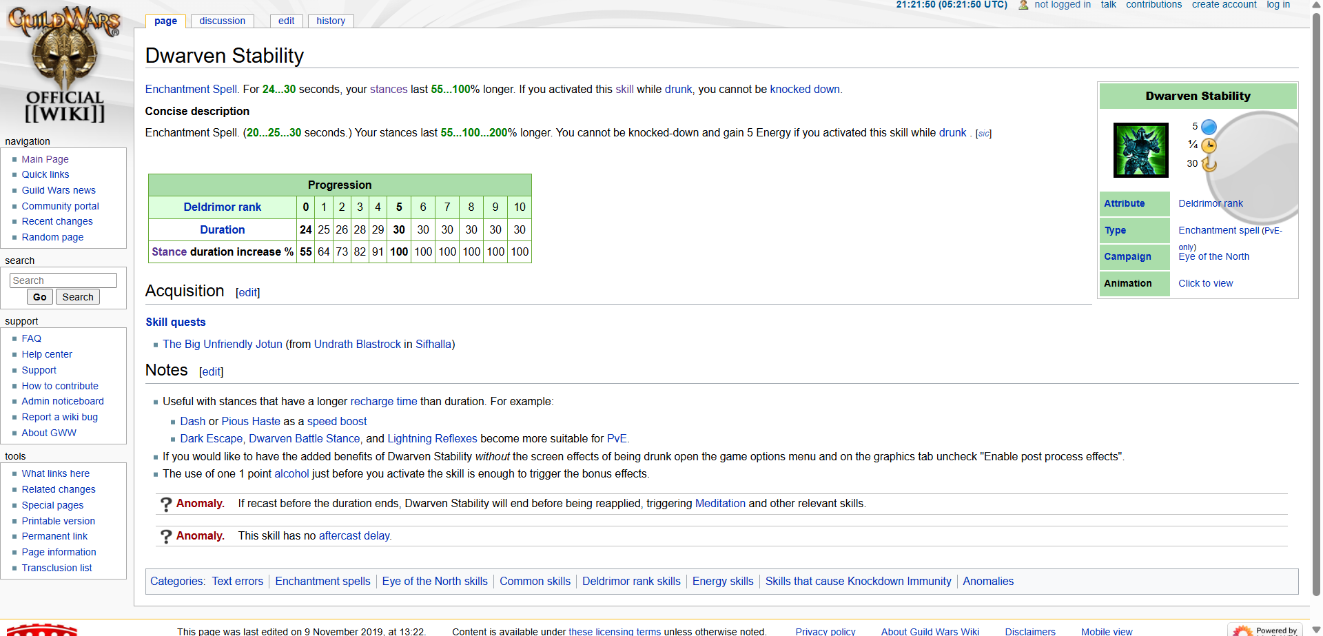
Task: Open The Big Unfriendly Jotun quest
Action: tap(223, 344)
